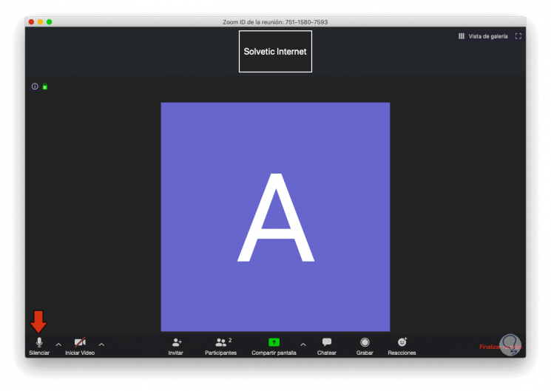Switch to Vista de galería

(483, 36)
